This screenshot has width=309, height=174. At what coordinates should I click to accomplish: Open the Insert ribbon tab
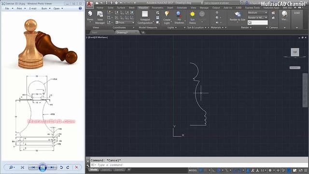(x=170, y=8)
